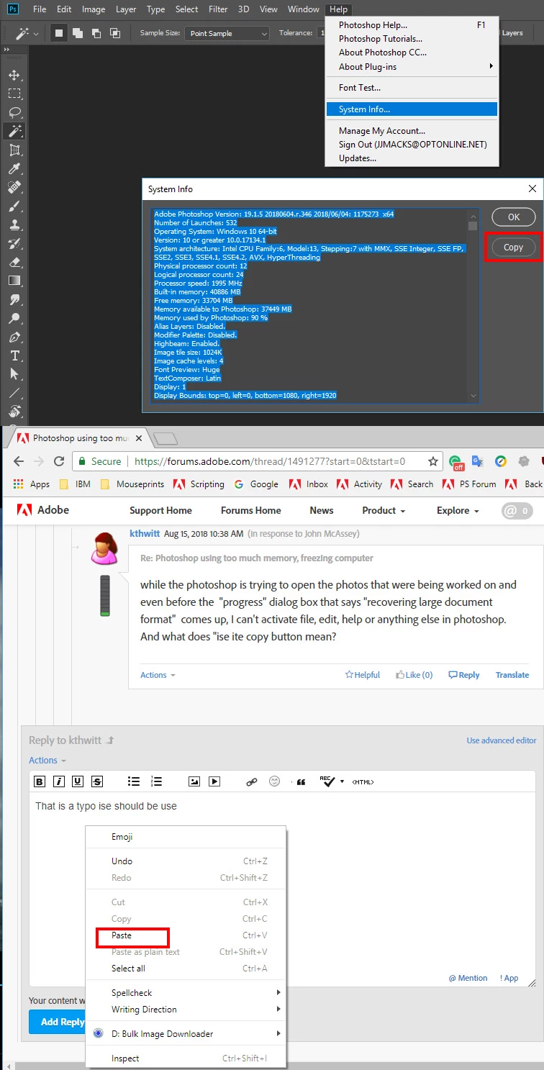Click the Add Reply button
This screenshot has width=544, height=1070.
pyautogui.click(x=58, y=1022)
